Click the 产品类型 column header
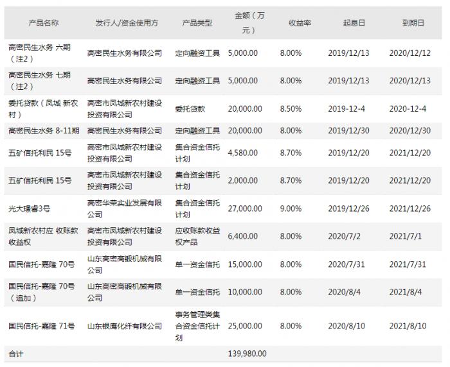The width and height of the screenshot is (450, 367). click(x=197, y=23)
